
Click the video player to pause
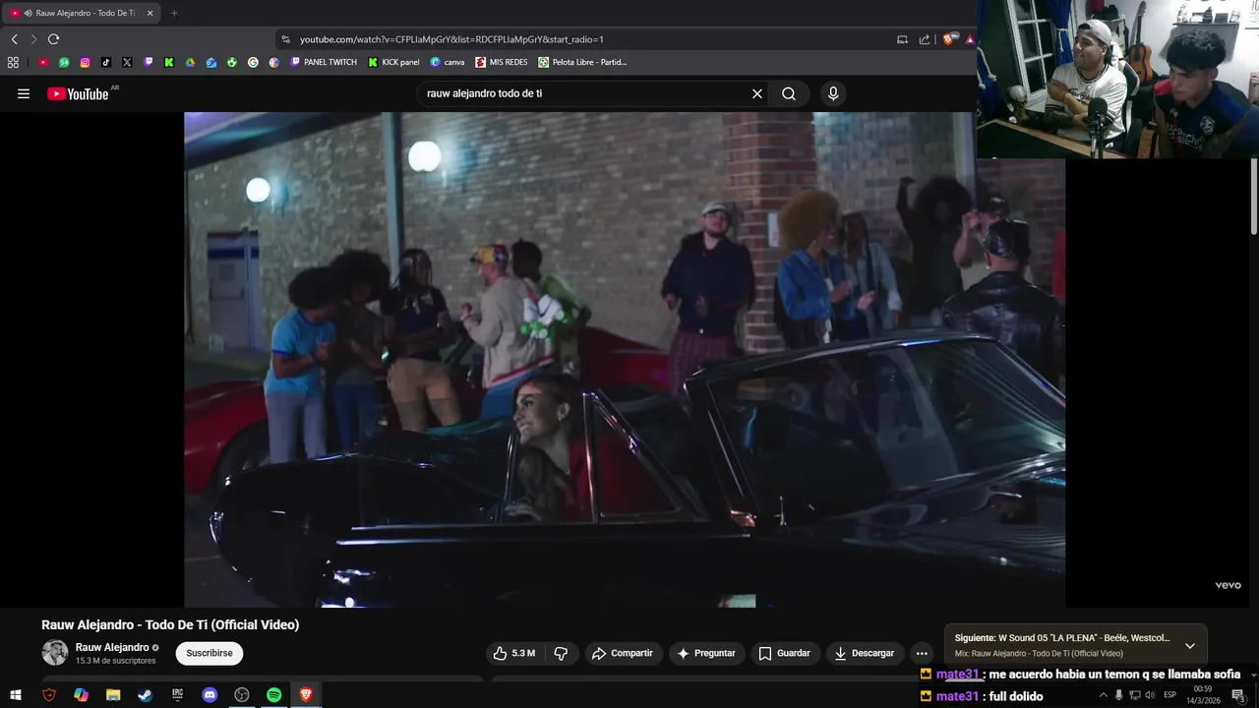point(625,359)
